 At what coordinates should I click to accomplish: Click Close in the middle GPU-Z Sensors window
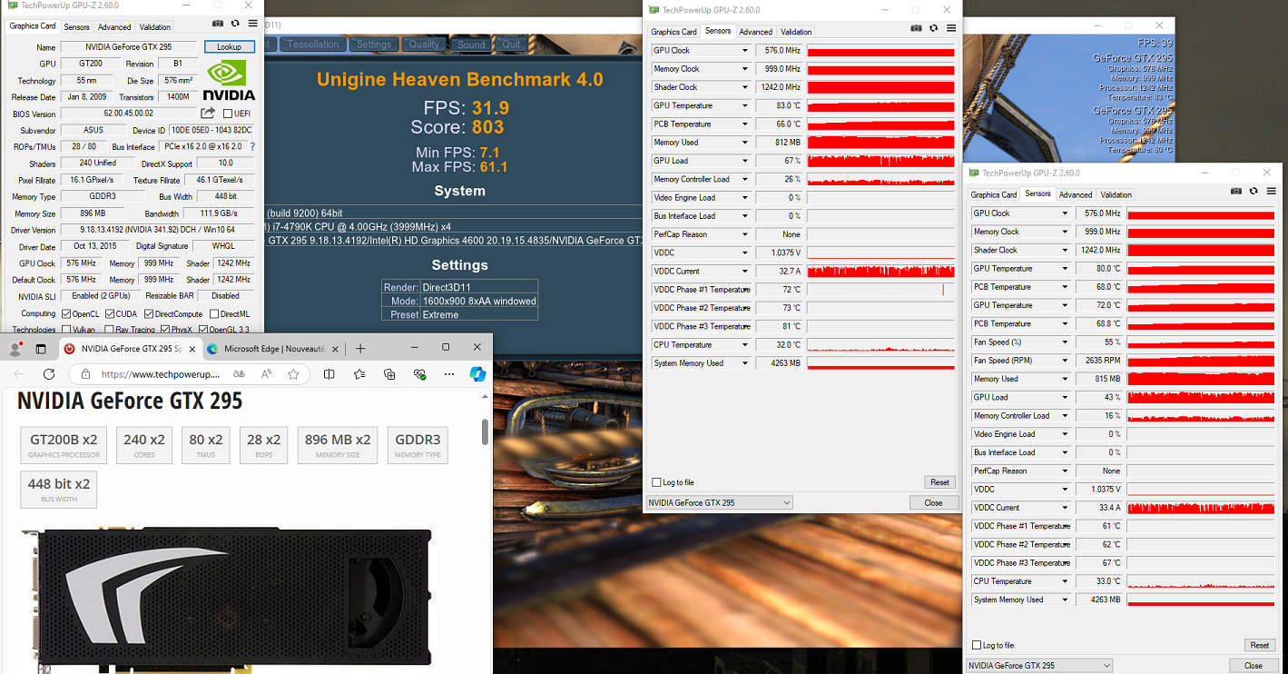pos(933,502)
